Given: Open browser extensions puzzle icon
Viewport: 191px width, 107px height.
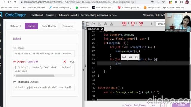Looking at the screenshot, I should [x=176, y=2].
